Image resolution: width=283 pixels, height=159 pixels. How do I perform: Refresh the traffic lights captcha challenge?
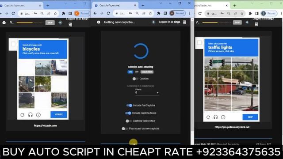[x=208, y=117]
